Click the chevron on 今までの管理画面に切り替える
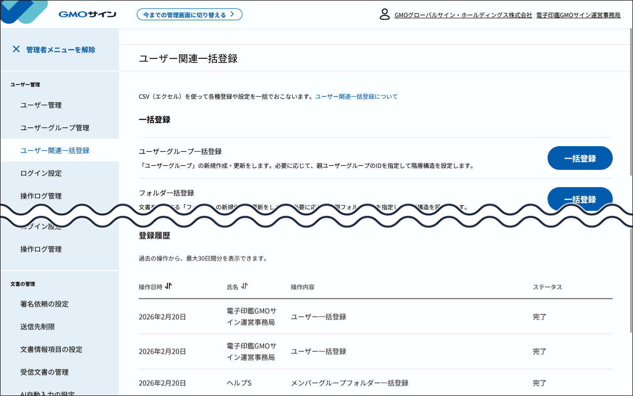 coord(232,14)
